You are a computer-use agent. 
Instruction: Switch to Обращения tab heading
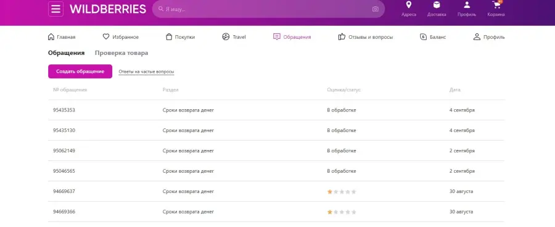(x=66, y=53)
